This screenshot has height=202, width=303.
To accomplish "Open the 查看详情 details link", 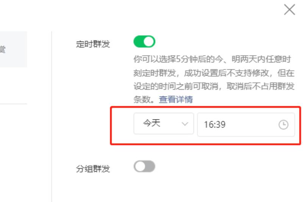I will (x=176, y=99).
